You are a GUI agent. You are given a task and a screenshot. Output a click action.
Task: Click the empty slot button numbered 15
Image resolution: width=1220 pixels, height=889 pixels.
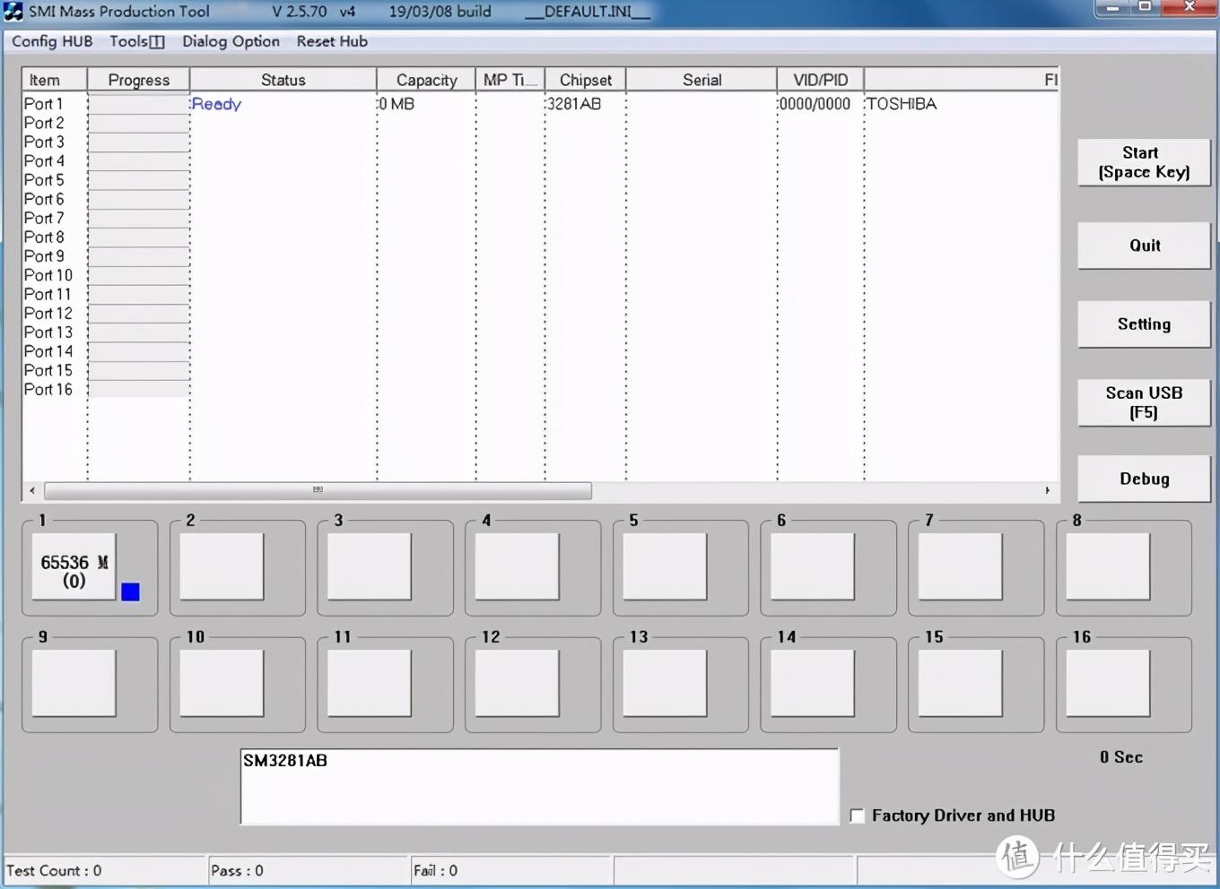pyautogui.click(x=960, y=683)
